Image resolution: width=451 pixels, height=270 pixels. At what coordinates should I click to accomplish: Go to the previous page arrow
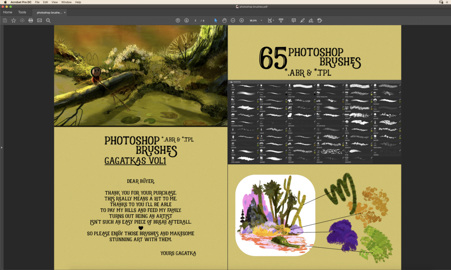[x=178, y=20]
